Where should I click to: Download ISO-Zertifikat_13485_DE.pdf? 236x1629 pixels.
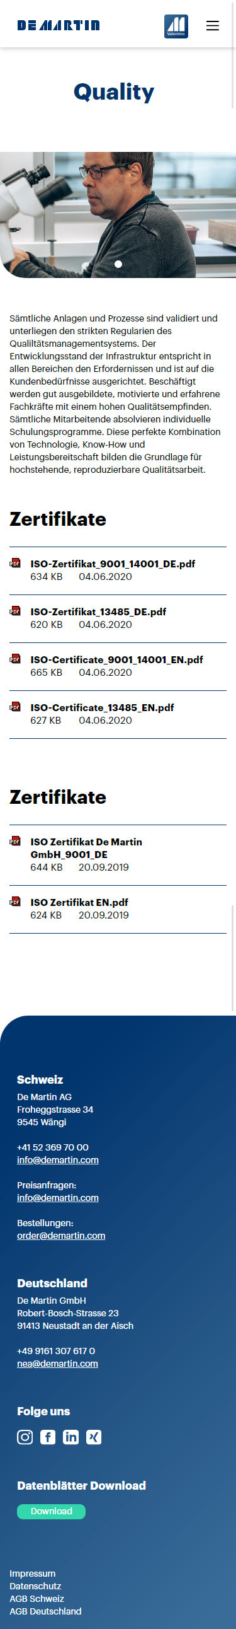click(x=98, y=612)
